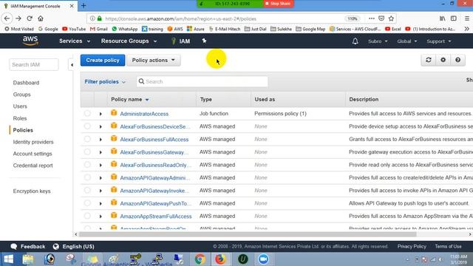Open the Global region dropdown

[407, 41]
